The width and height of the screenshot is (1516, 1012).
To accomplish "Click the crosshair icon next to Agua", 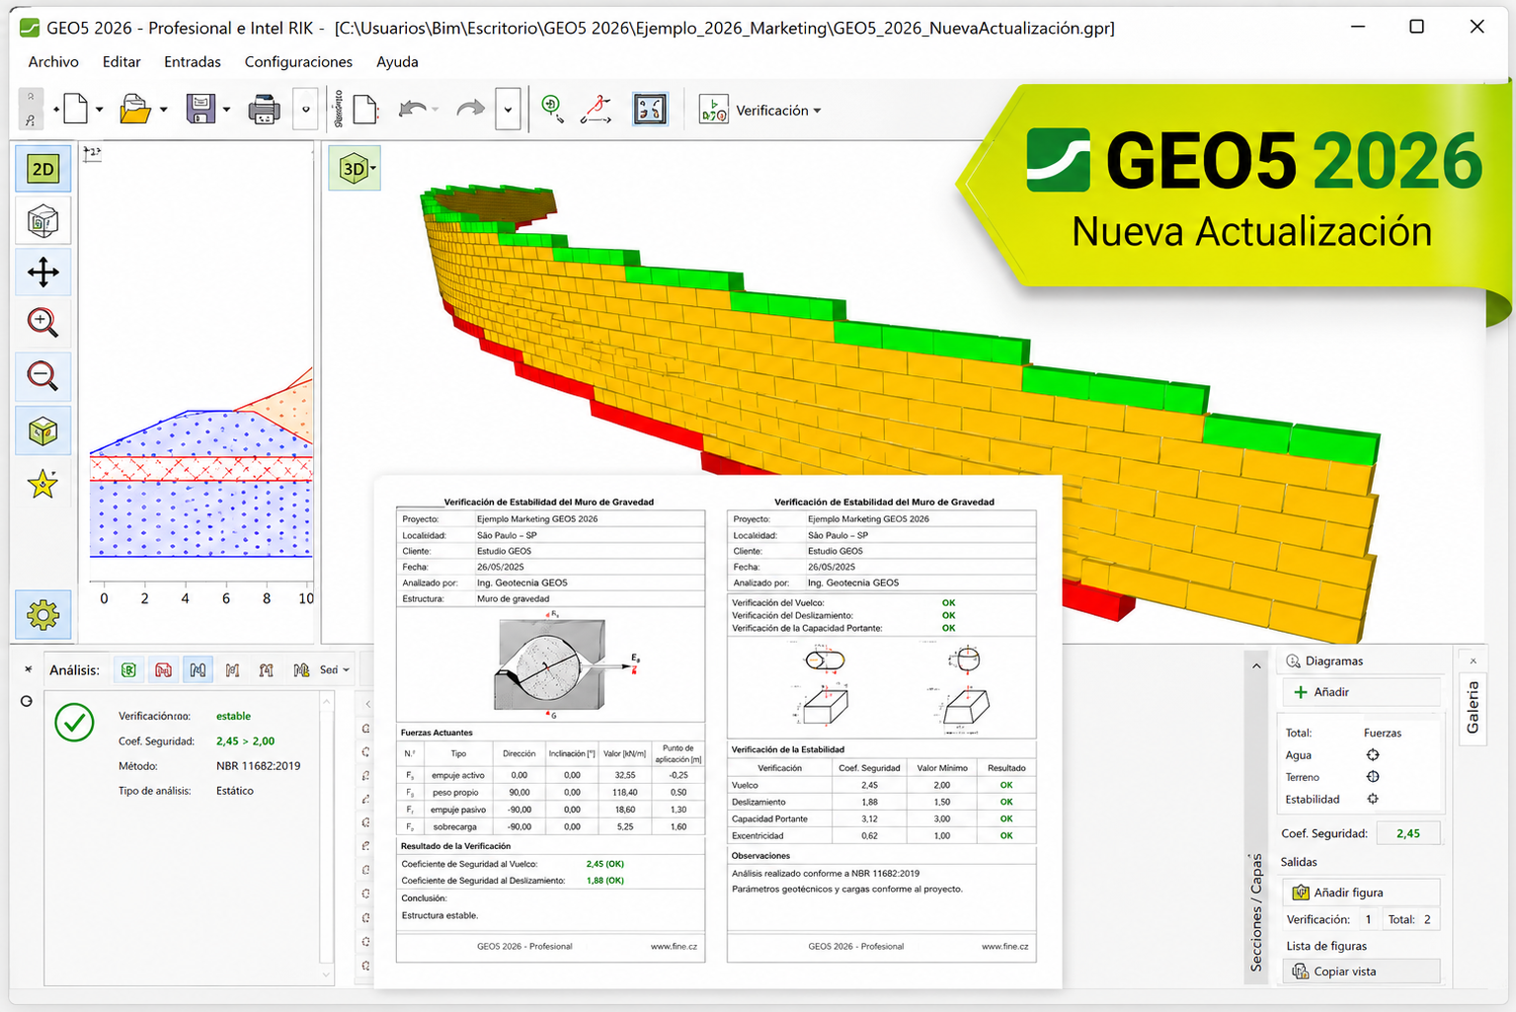I will [1373, 755].
